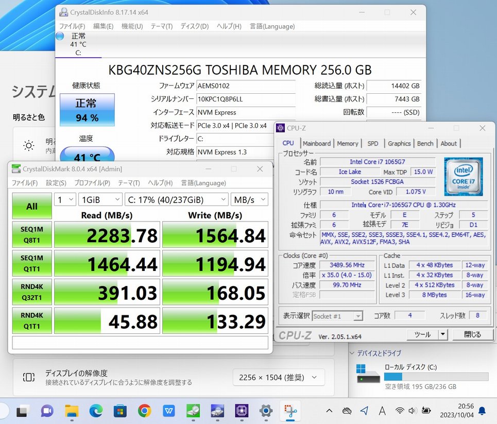
Task: Open the Settings gear taskbar icon
Action: (266, 411)
